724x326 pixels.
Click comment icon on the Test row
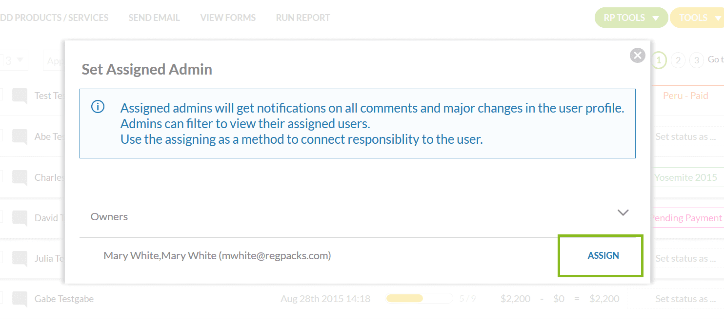[x=20, y=96]
